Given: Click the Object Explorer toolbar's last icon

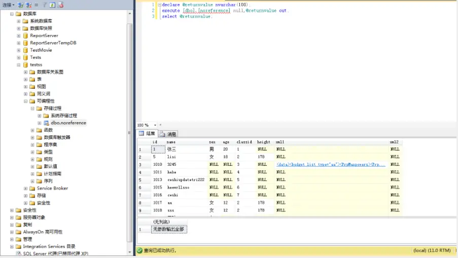Looking at the screenshot, I should point(60,5).
